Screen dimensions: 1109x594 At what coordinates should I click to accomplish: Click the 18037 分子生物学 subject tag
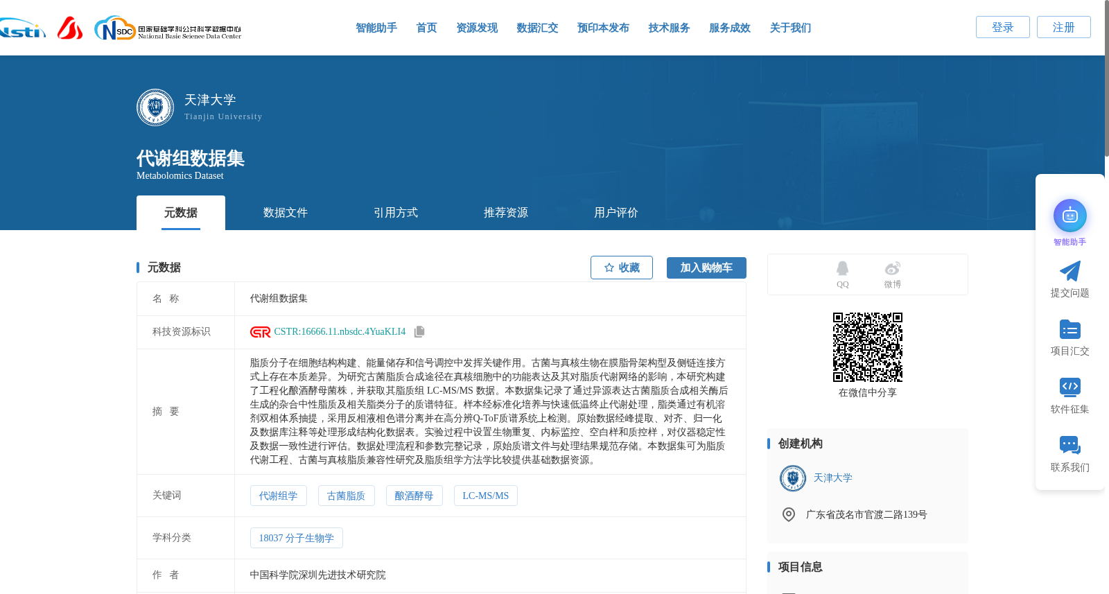[297, 538]
